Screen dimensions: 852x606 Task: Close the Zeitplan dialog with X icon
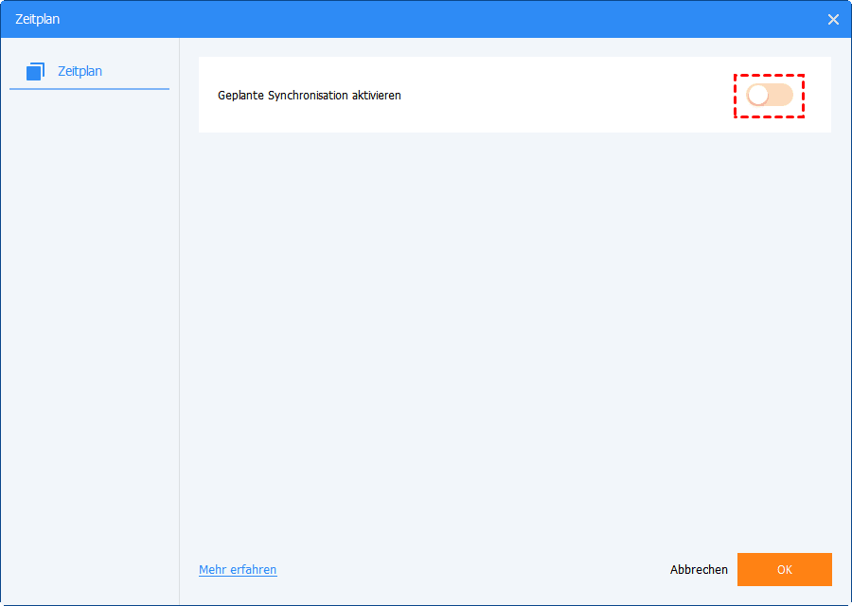833,19
